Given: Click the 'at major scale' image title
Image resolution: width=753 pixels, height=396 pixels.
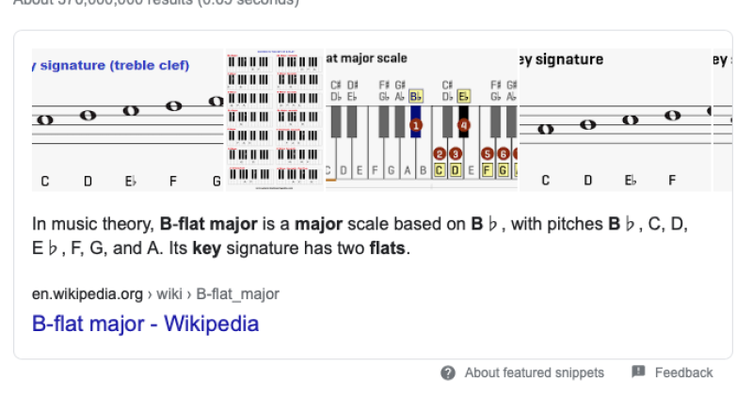Looking at the screenshot, I should (367, 58).
